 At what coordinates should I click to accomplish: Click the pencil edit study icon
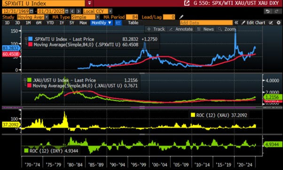point(181,17)
